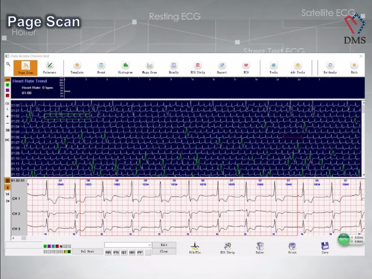Screen dimensions: 372x279
Task: Open the Adv Tools menu
Action: 298,67
